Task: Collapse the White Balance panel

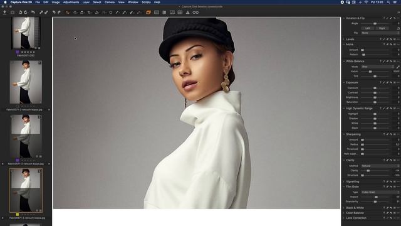Action: (x=344, y=62)
